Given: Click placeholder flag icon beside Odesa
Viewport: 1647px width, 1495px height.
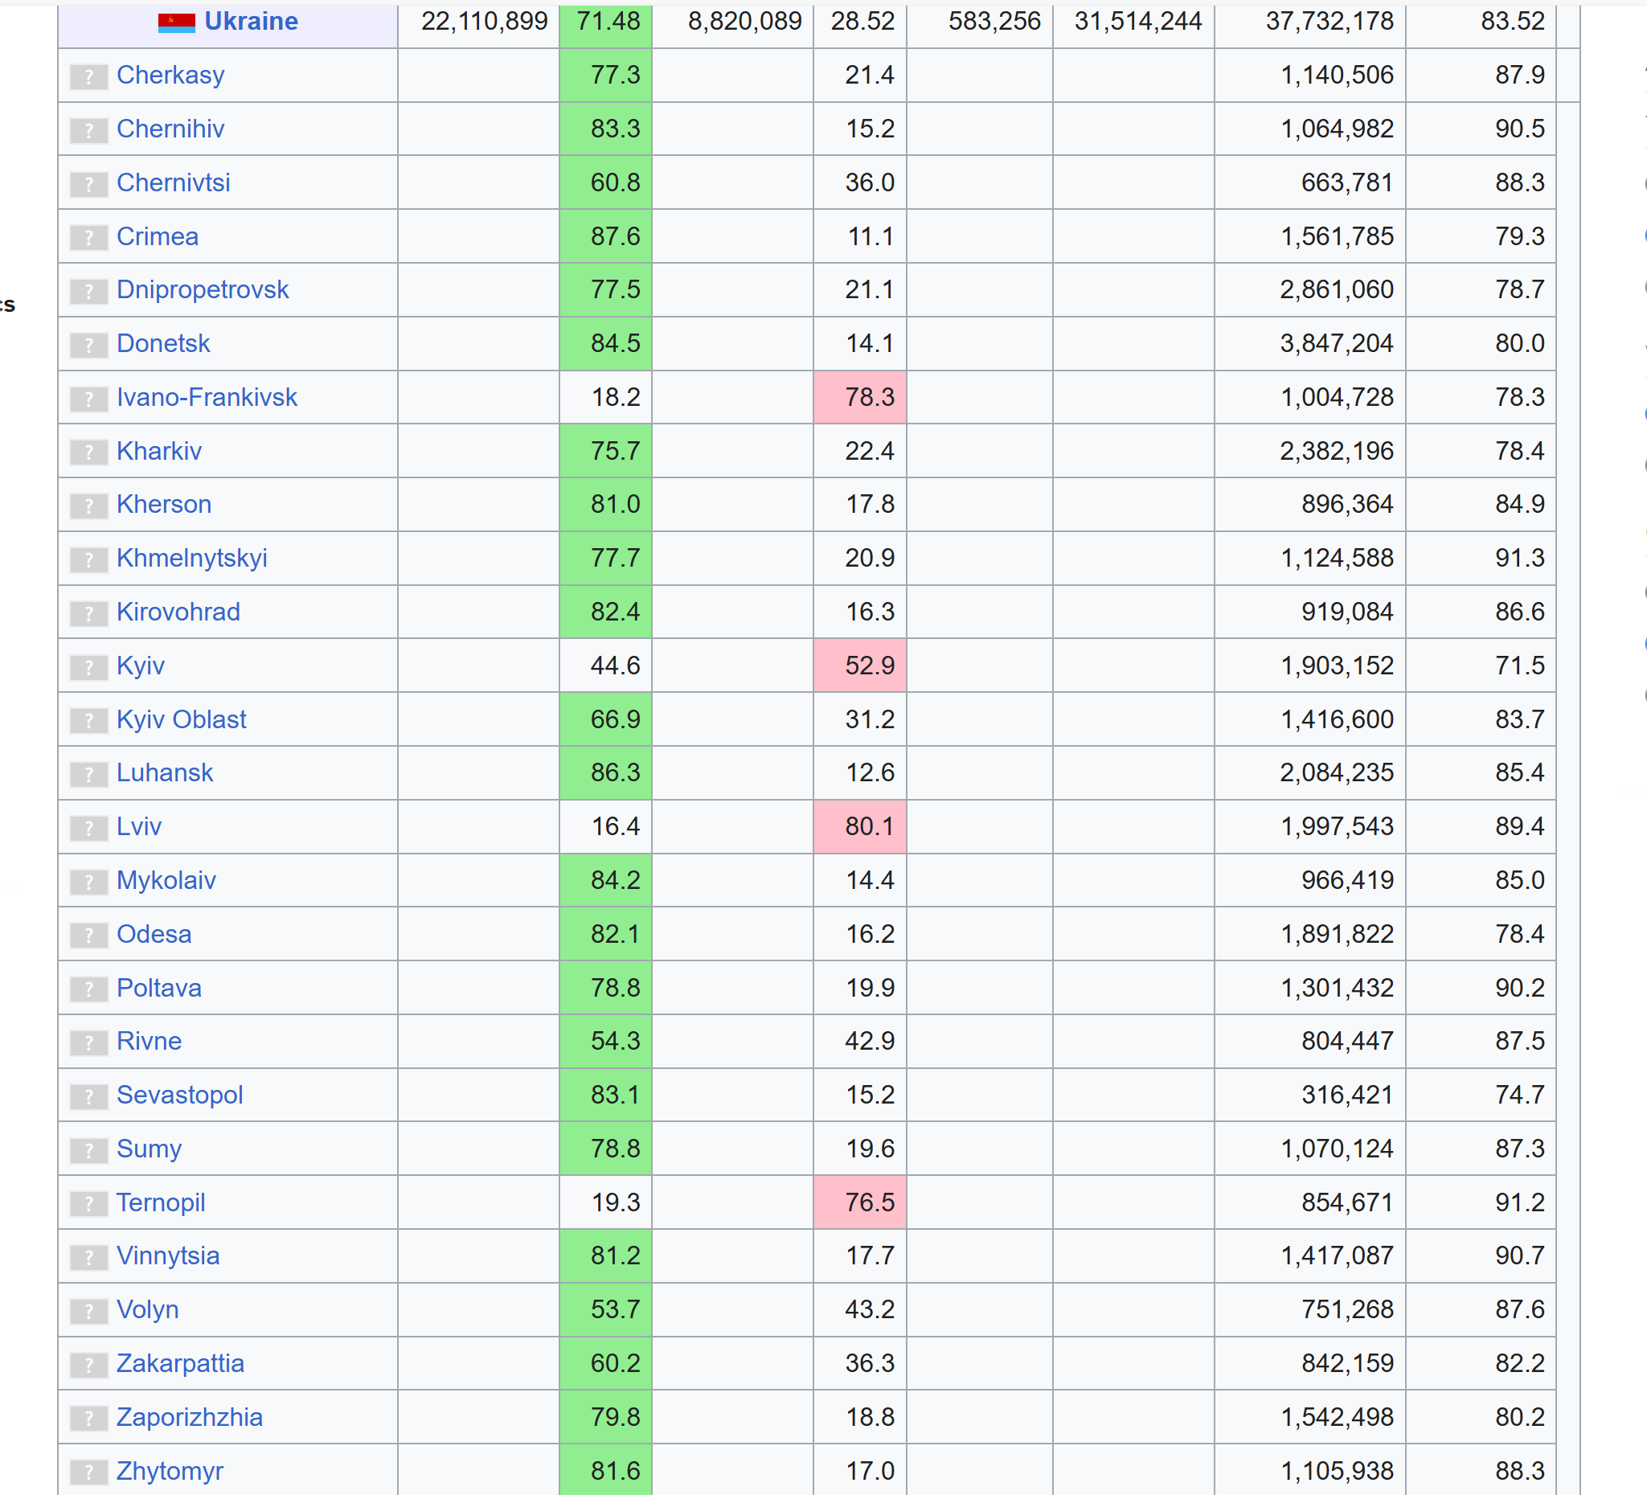Looking at the screenshot, I should (89, 936).
